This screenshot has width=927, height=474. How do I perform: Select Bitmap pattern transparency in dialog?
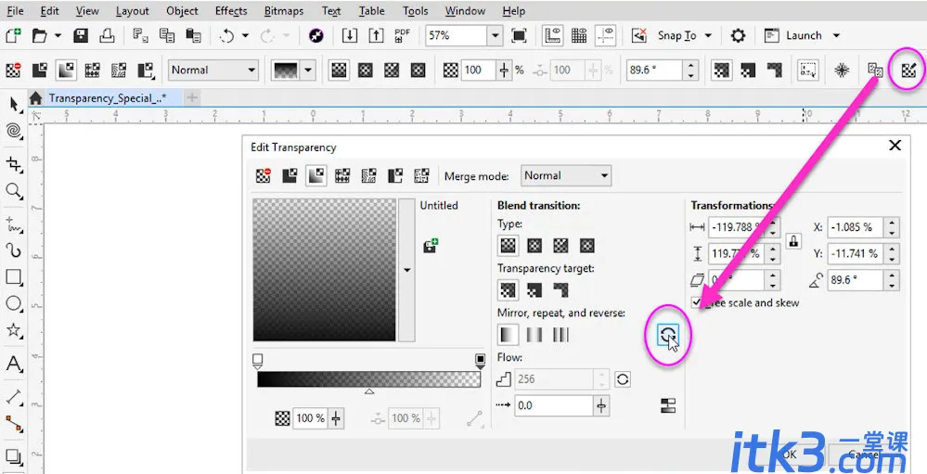[x=369, y=175]
